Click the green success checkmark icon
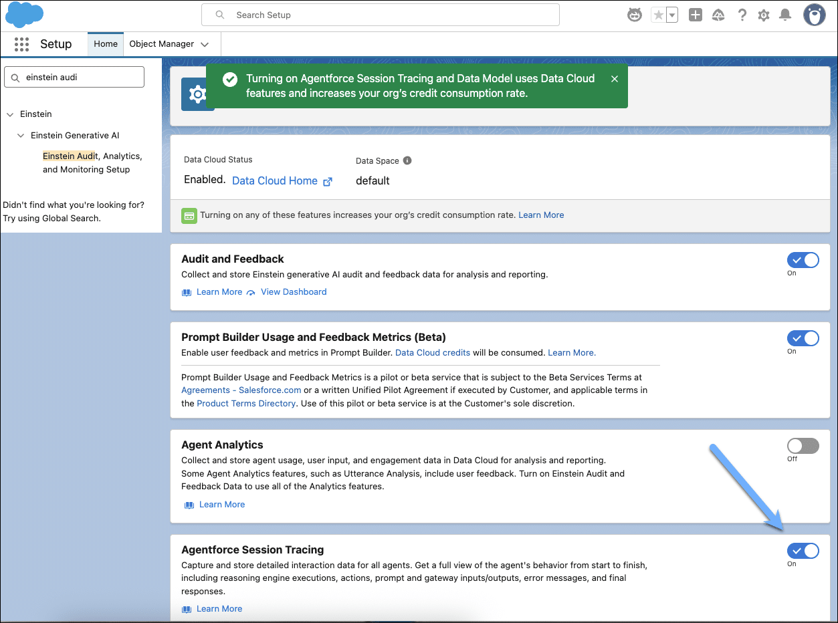Screen dimensions: 838x623 coord(230,80)
